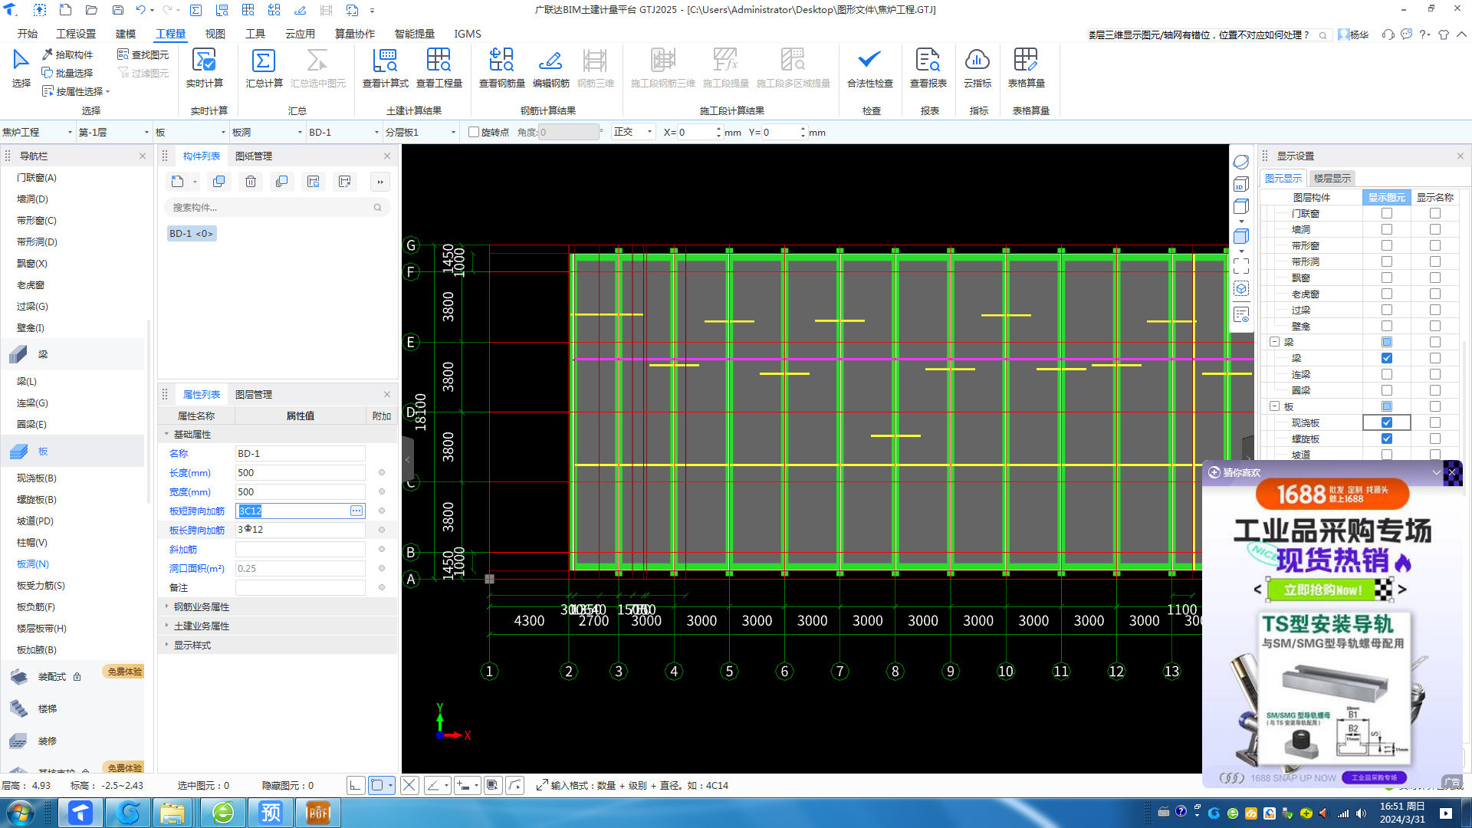Click new component icon in 构件列表
The image size is (1472, 828).
click(178, 182)
